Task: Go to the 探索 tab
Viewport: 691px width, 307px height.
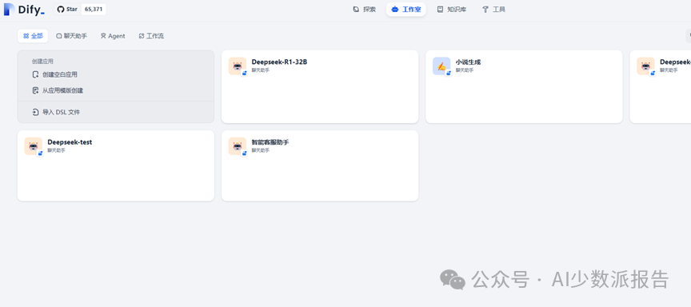Action: [365, 10]
